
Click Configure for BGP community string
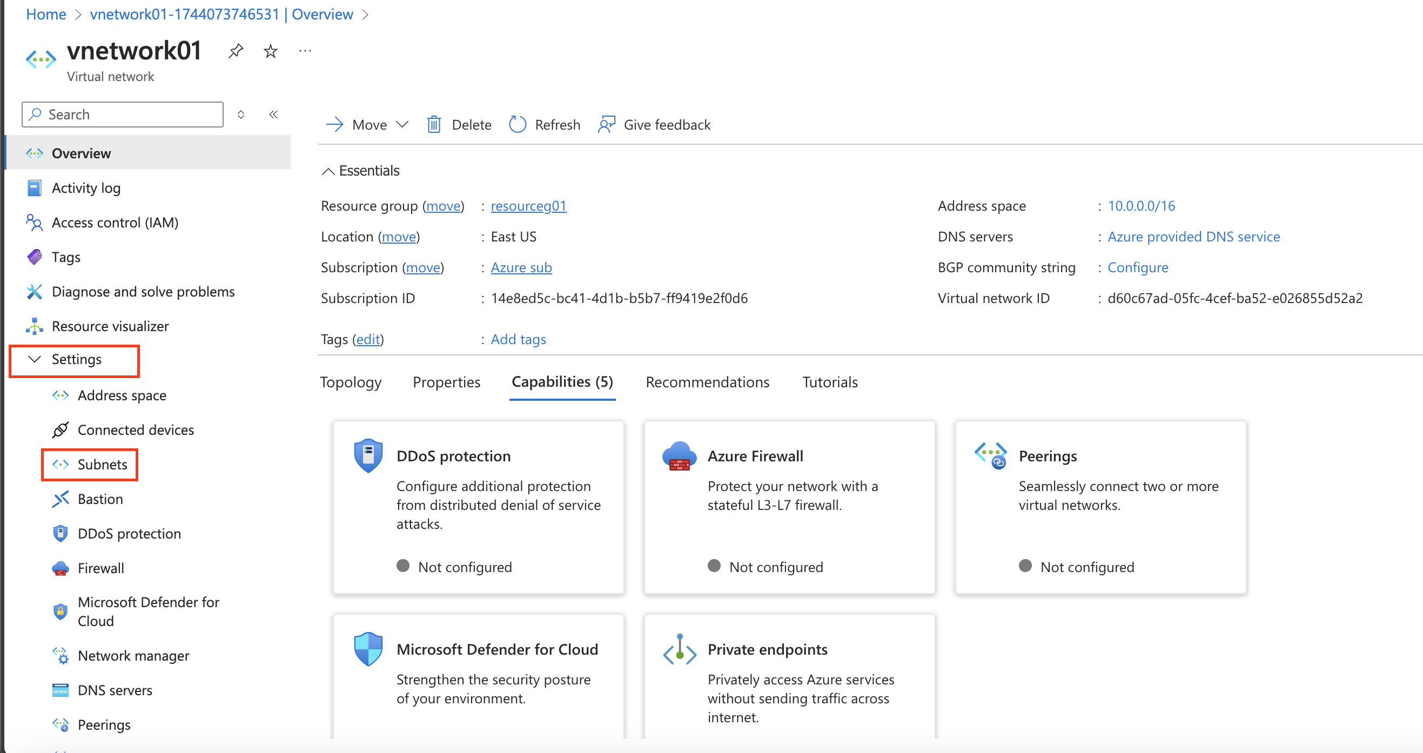[1138, 268]
